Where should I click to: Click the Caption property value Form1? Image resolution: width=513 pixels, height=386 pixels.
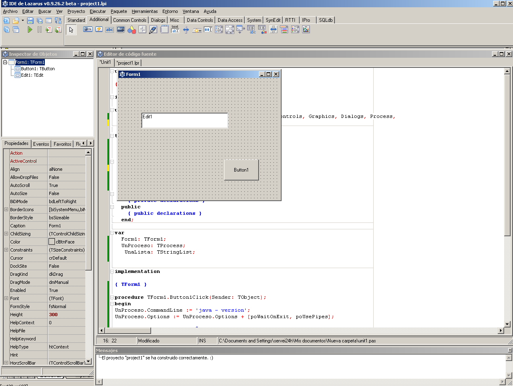(67, 226)
